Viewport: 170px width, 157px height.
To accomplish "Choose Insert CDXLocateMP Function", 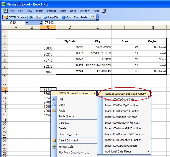I will (x=124, y=128).
